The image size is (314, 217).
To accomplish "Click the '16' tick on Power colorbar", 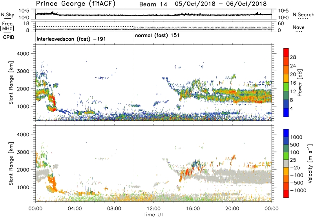I will pyautogui.click(x=293, y=83).
